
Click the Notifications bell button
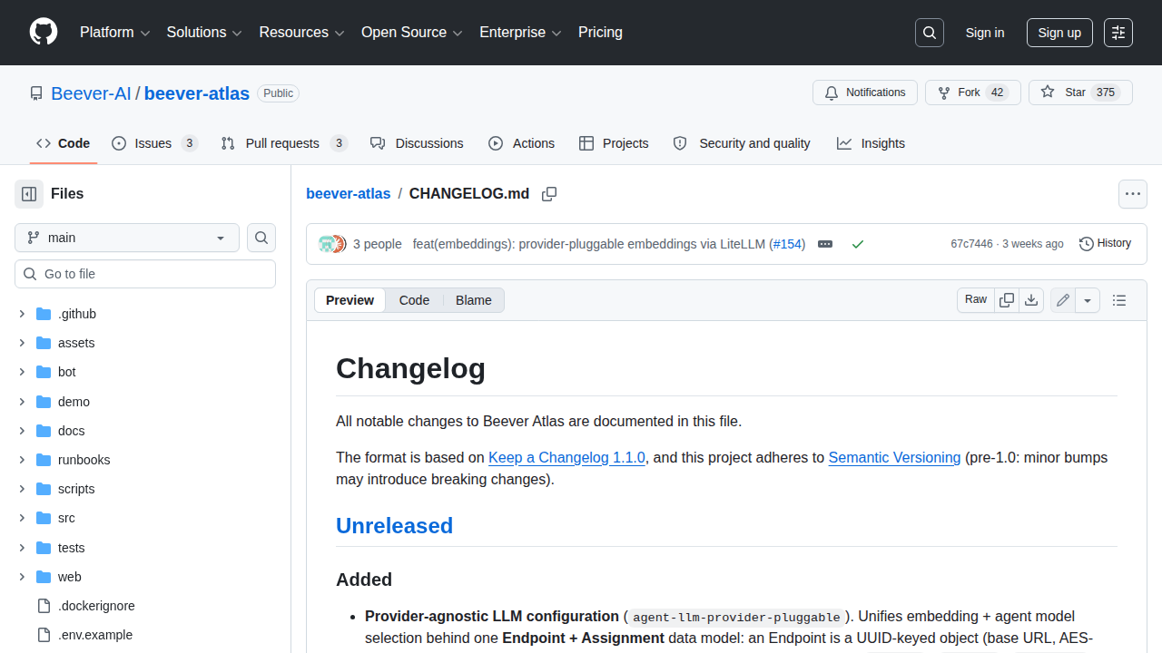tap(865, 93)
